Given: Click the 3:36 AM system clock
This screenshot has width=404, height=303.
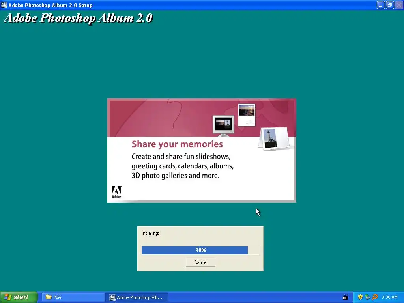Looking at the screenshot, I should click(x=389, y=297).
